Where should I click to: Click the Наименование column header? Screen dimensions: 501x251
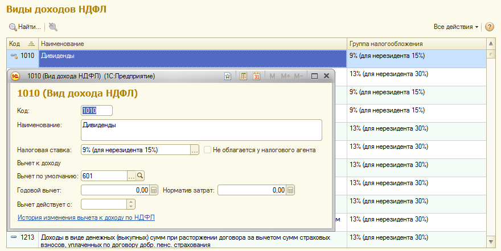(x=192, y=44)
